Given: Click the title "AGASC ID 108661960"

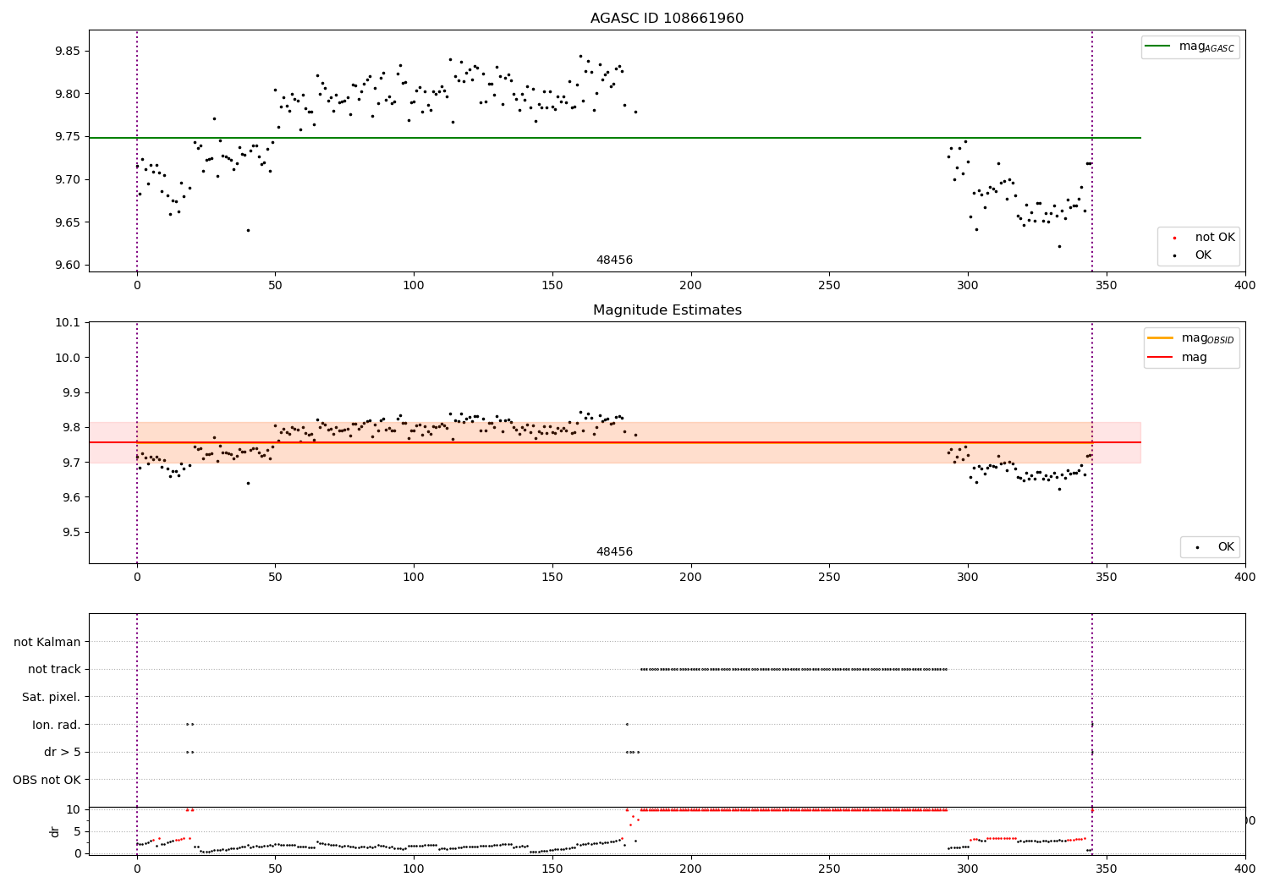Looking at the screenshot, I should click(667, 19).
